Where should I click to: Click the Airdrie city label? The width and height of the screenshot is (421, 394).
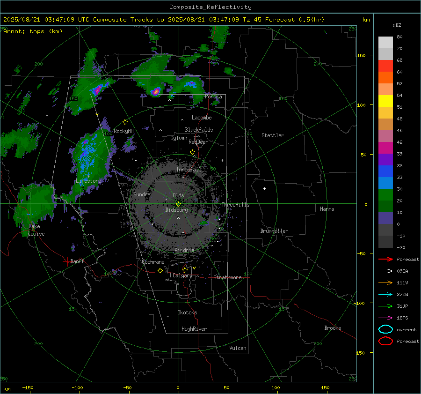pyautogui.click(x=184, y=250)
